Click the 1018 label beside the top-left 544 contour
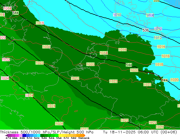 click(40, 23)
